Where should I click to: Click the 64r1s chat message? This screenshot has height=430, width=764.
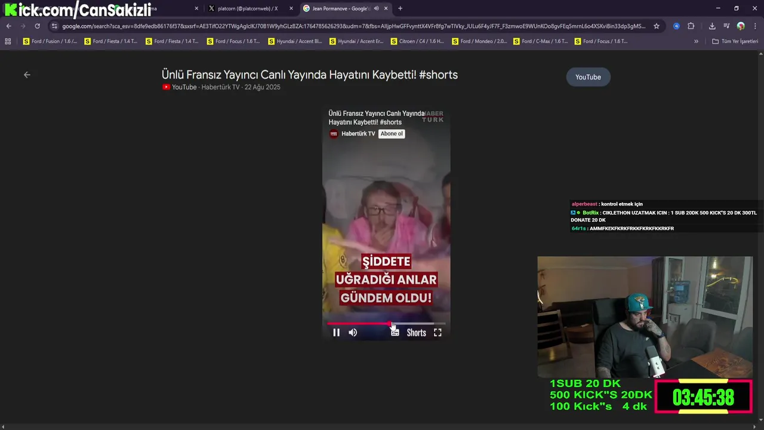(x=623, y=229)
